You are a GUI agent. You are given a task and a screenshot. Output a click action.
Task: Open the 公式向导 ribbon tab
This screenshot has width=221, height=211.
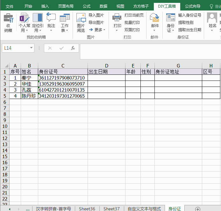click(193, 6)
